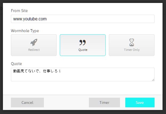Click the From Site input field
This screenshot has width=166, height=114.
click(x=83, y=19)
